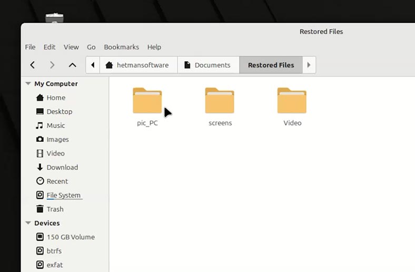Collapse the Devices section

(28, 224)
